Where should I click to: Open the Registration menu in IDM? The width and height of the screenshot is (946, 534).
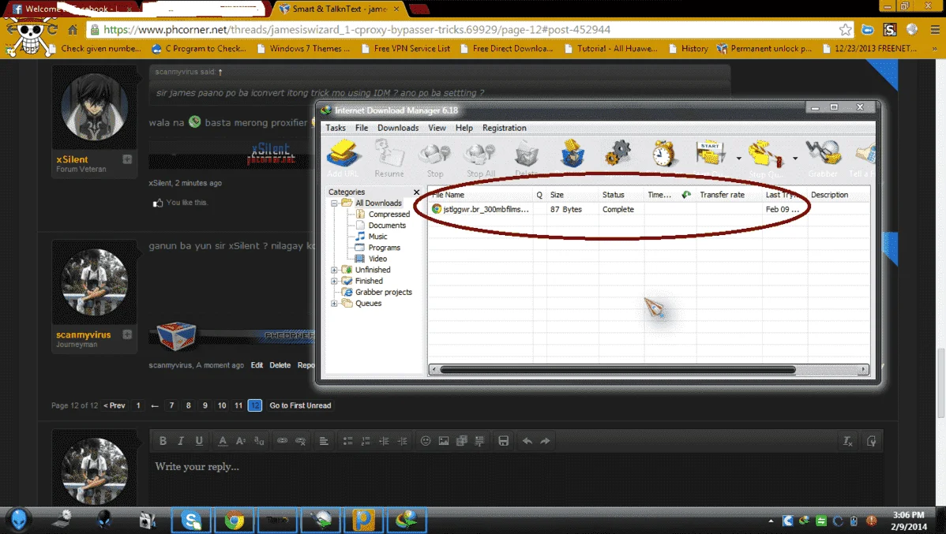tap(504, 128)
